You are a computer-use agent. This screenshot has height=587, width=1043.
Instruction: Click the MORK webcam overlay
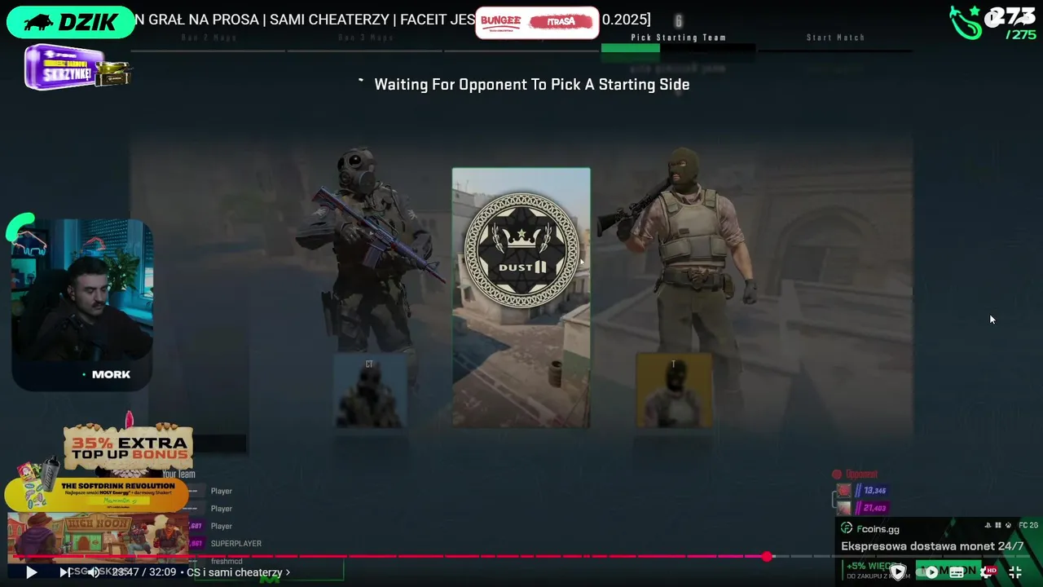coord(82,303)
